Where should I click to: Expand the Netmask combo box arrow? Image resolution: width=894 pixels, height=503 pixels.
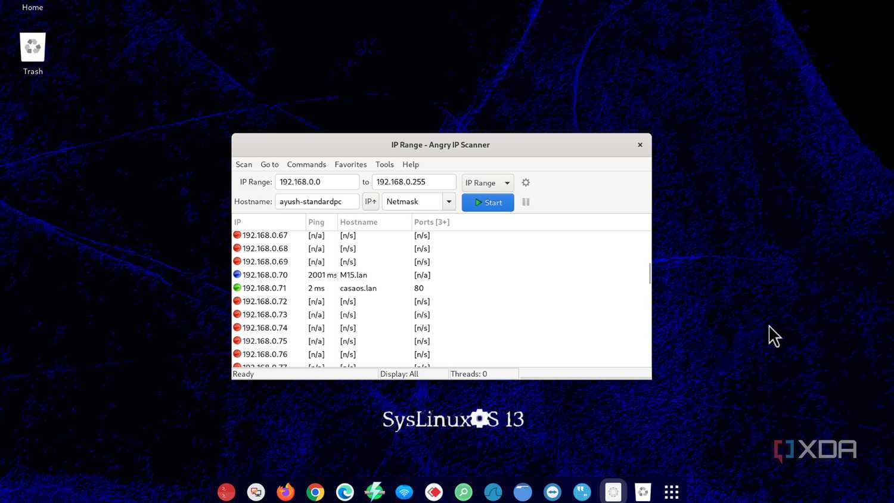pos(449,201)
